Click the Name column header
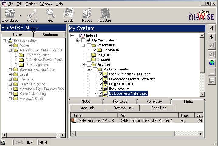The height and width of the screenshot is (146, 218). click(x=94, y=115)
